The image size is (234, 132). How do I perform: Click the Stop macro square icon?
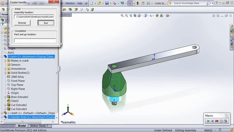click(x=212, y=121)
